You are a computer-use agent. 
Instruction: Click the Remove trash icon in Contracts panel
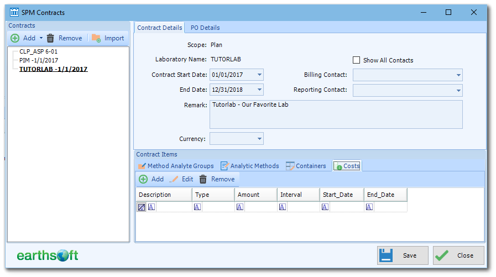(x=50, y=38)
